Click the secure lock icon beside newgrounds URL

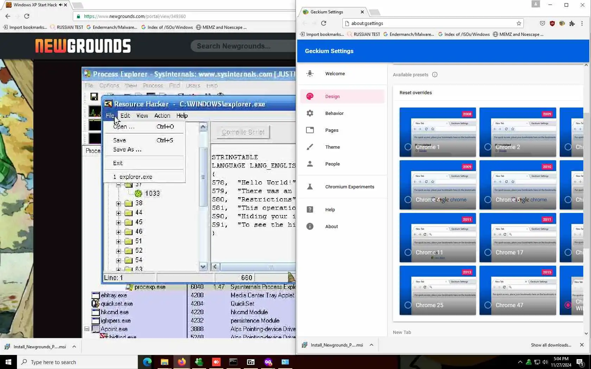(x=78, y=16)
